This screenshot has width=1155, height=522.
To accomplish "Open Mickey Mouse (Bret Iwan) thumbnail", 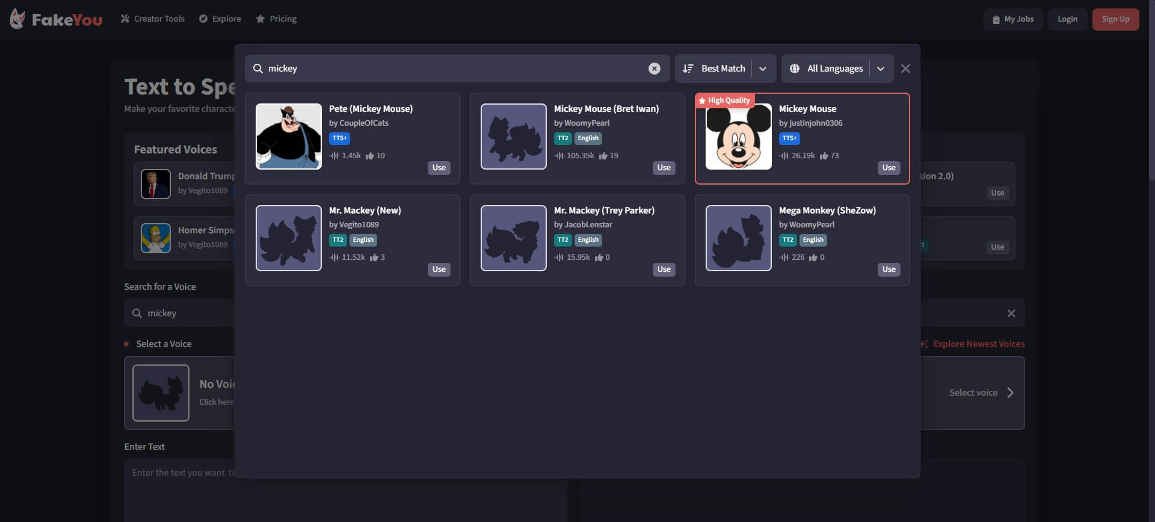I will pyautogui.click(x=514, y=137).
